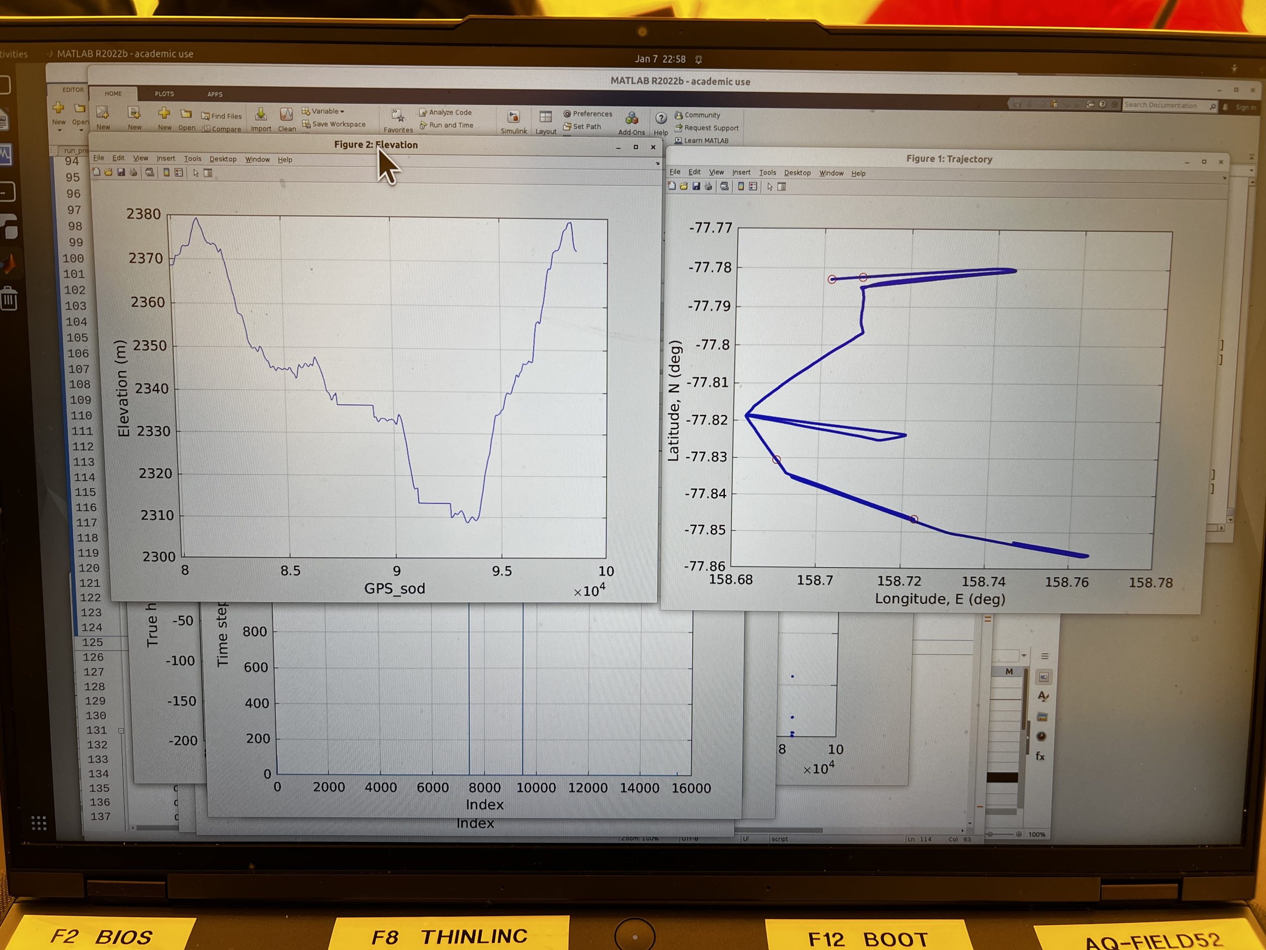Toggle edit plot mode arrow in Figure 1
The width and height of the screenshot is (1266, 950).
click(x=771, y=187)
